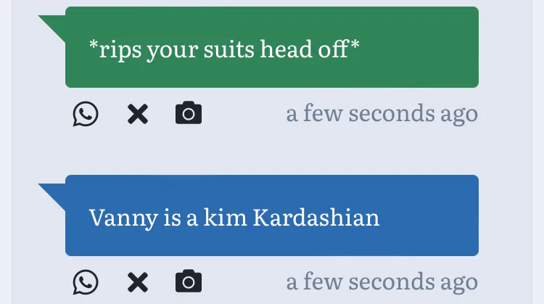Image resolution: width=544 pixels, height=304 pixels.
Task: Click "a few seconds ago" under the blue message
Action: click(382, 282)
